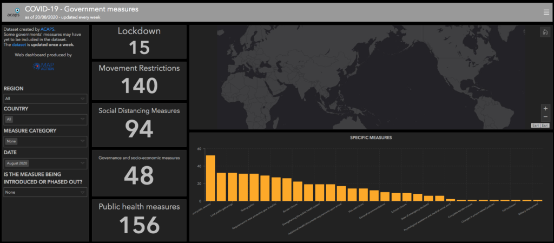
Task: Click the Social Distancing Measures card
Action: coord(139,123)
